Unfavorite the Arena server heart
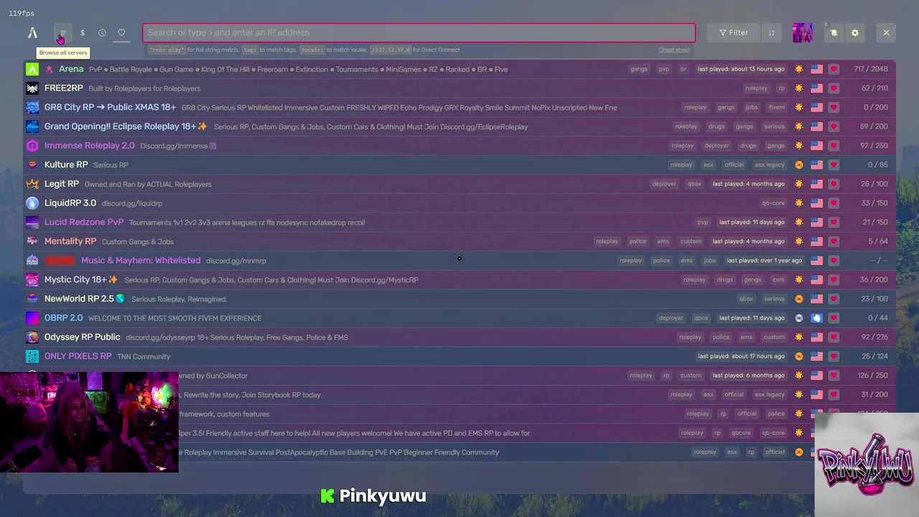919x517 pixels. pos(834,69)
